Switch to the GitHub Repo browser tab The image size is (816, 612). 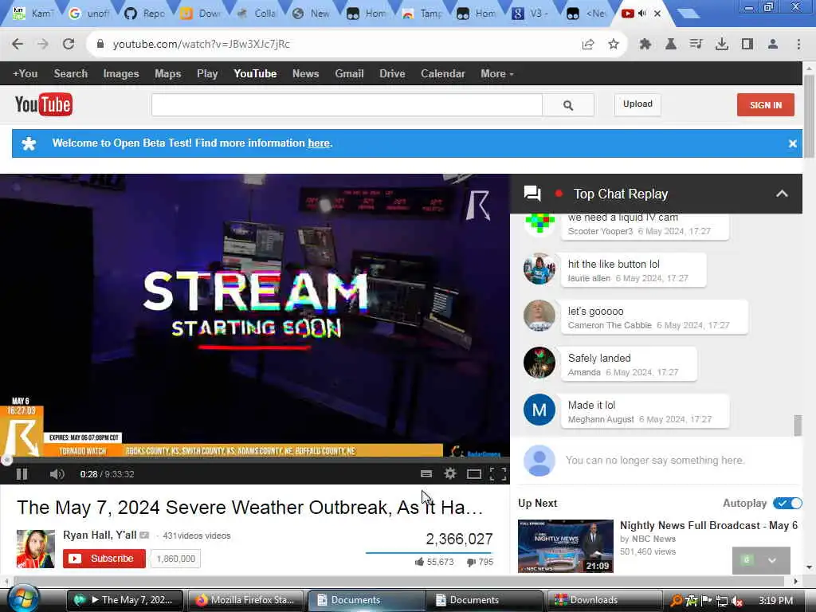click(145, 14)
